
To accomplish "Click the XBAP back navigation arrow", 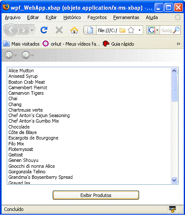I will pyautogui.click(x=9, y=55).
